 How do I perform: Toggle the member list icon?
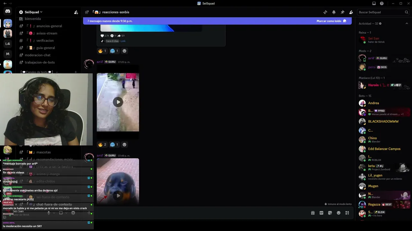351,12
